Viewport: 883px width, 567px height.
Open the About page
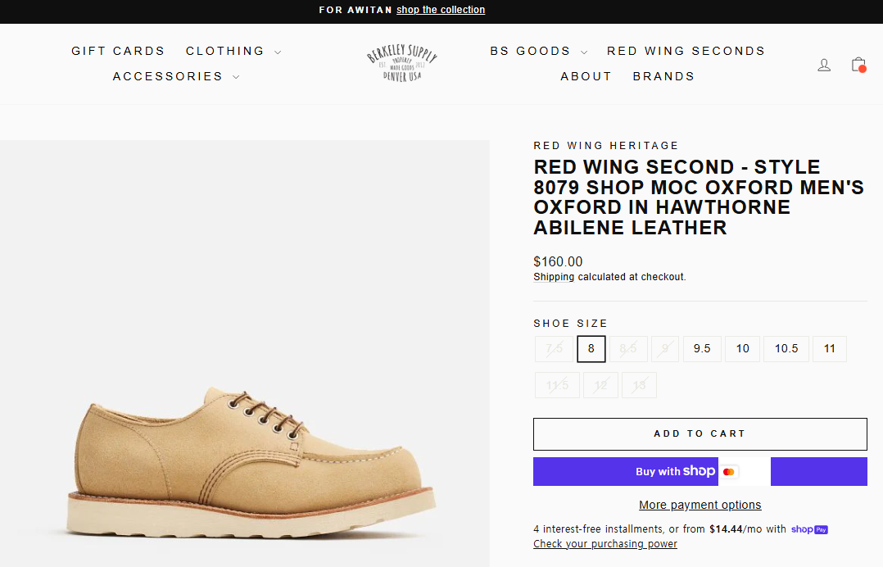pos(586,76)
